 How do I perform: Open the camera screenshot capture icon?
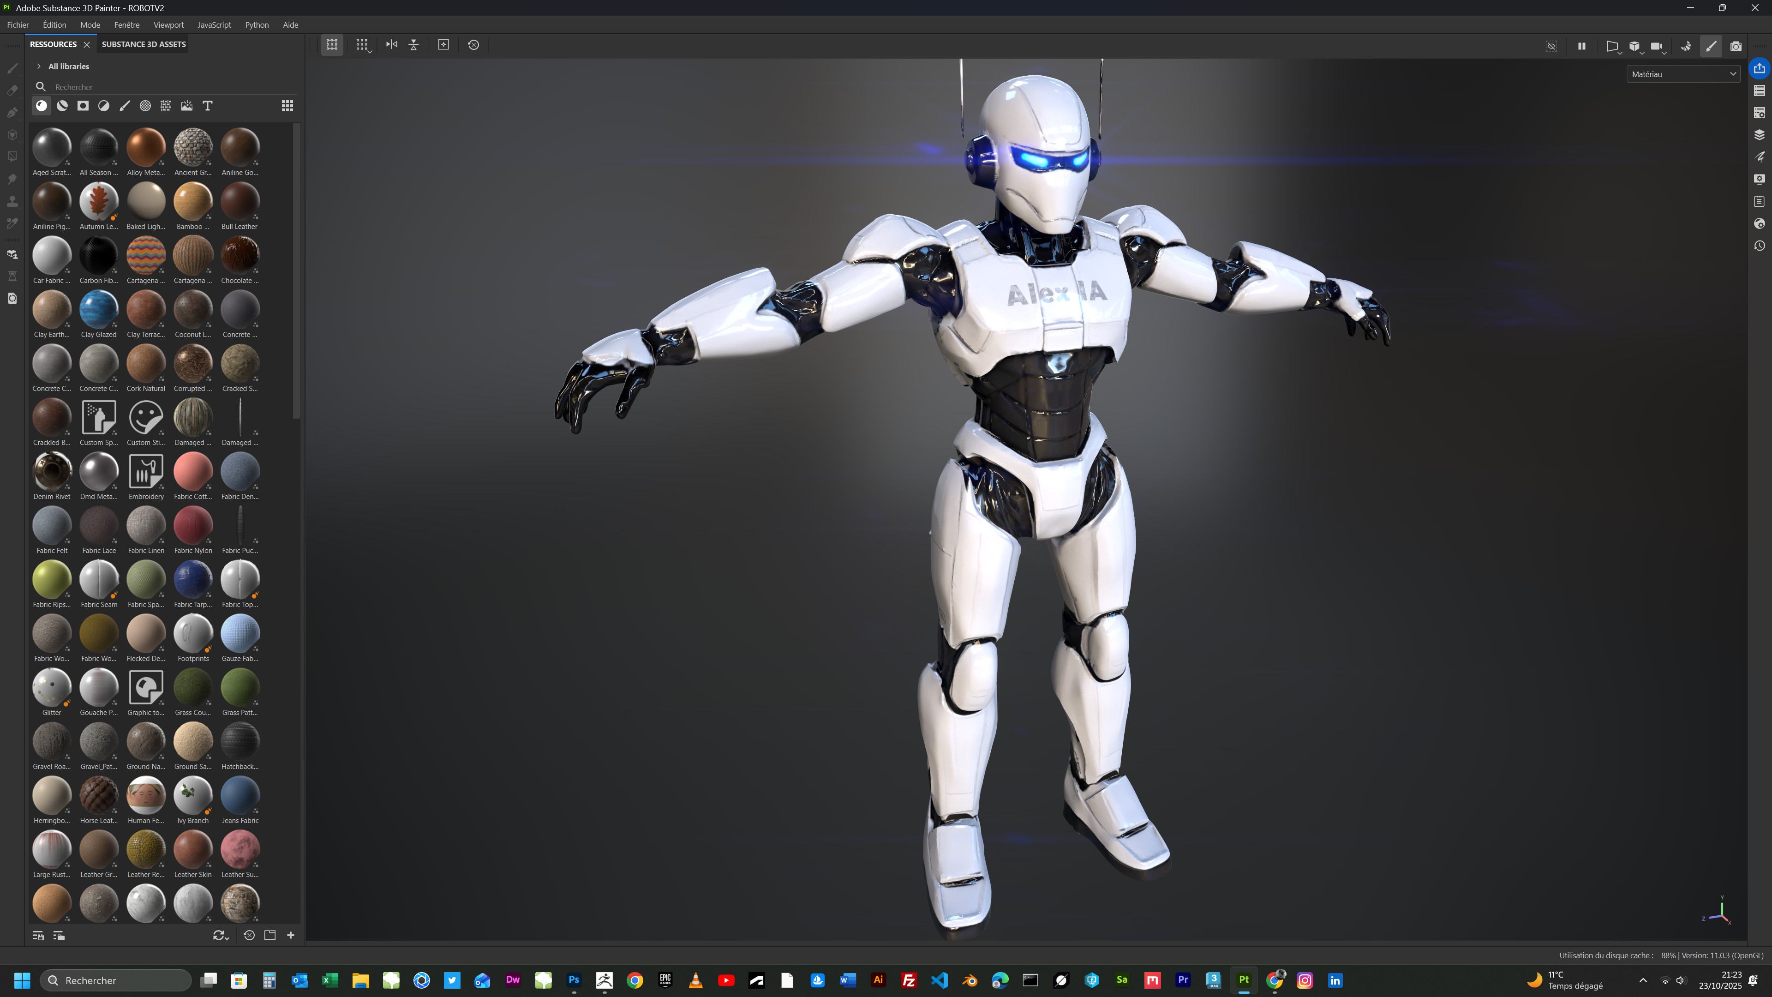1736,46
